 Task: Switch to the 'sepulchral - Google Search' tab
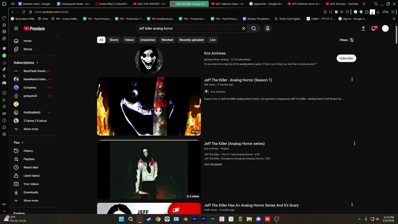pos(266,4)
